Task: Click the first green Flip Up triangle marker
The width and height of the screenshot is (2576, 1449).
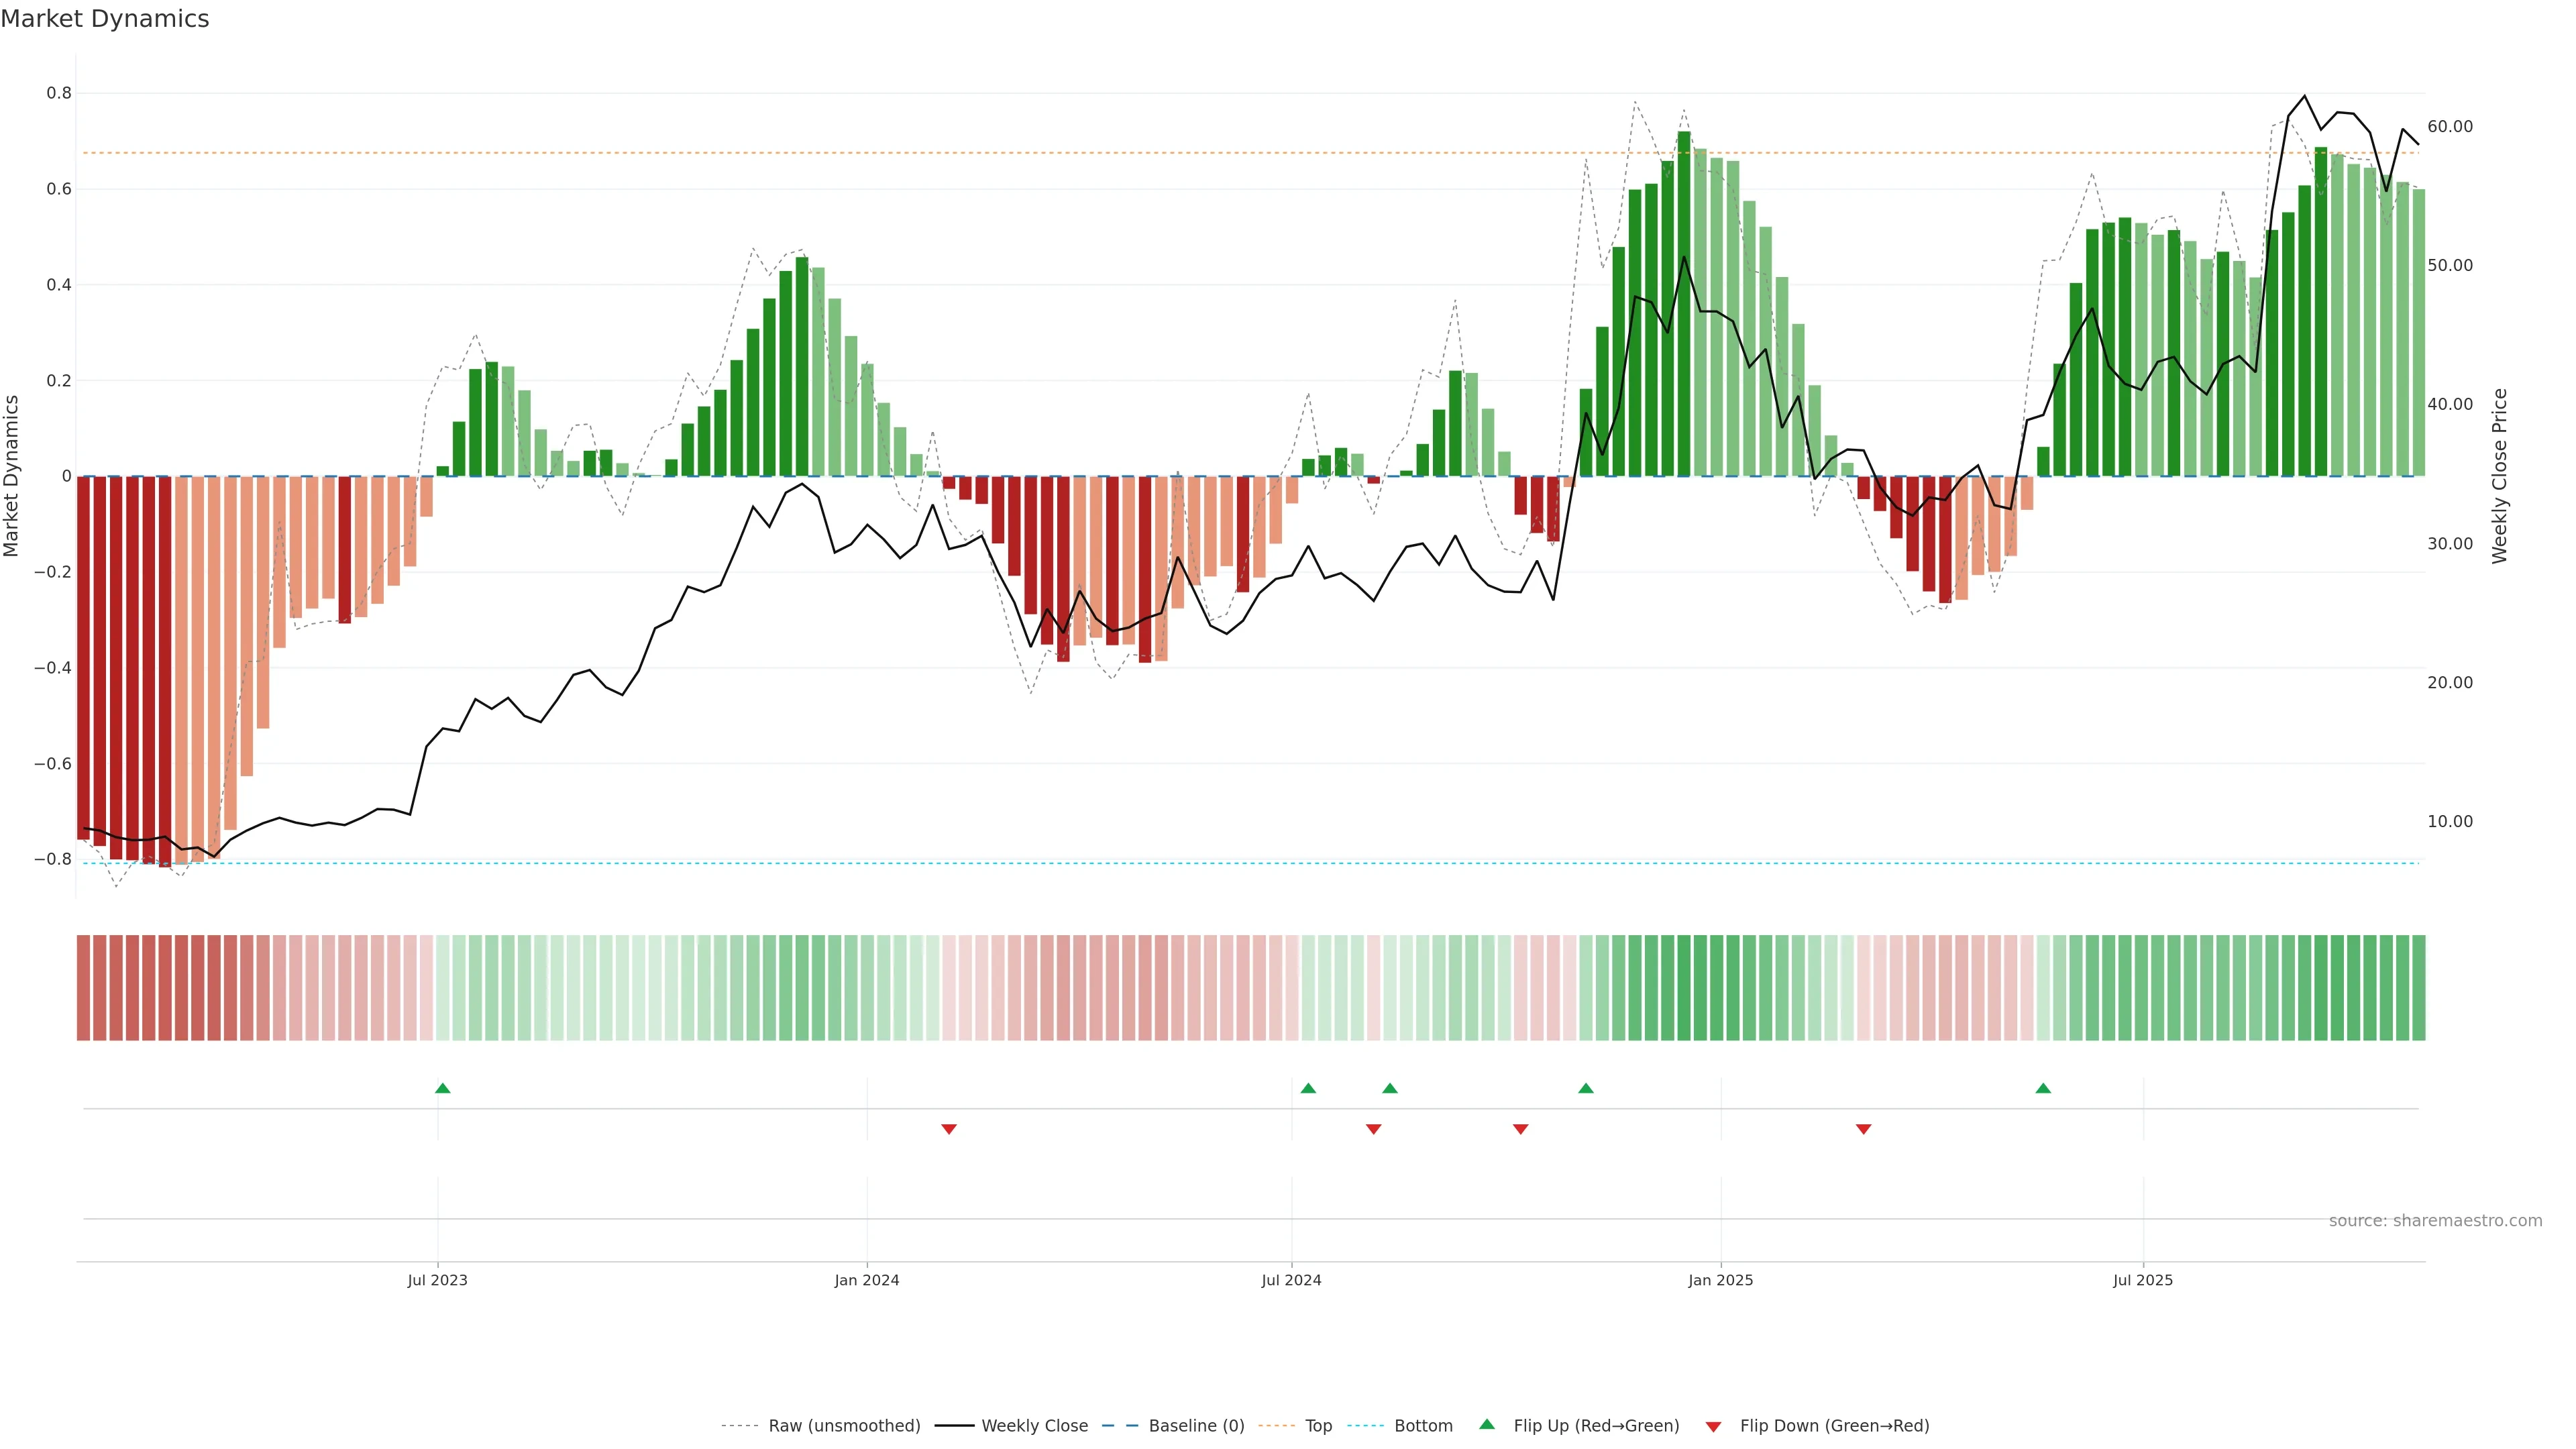Action: (443, 1088)
